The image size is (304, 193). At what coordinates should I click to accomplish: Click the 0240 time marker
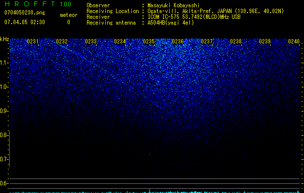coord(294,41)
